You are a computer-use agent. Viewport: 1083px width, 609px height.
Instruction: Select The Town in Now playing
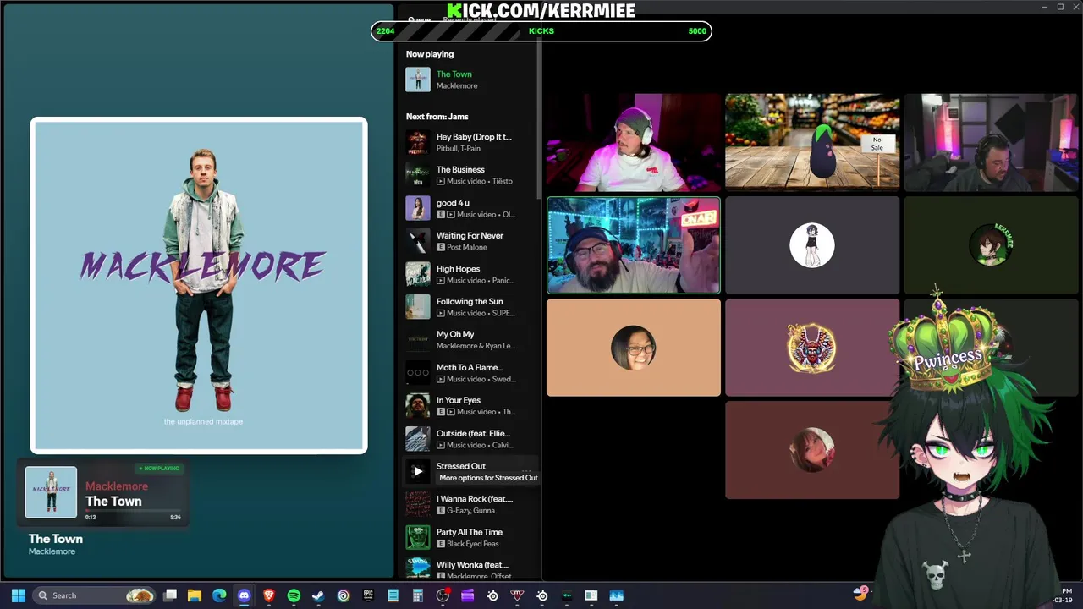454,74
